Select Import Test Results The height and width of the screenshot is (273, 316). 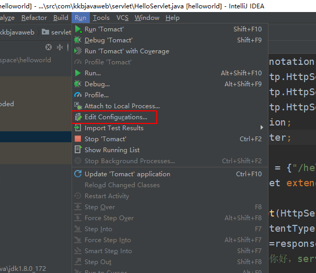click(x=170, y=128)
